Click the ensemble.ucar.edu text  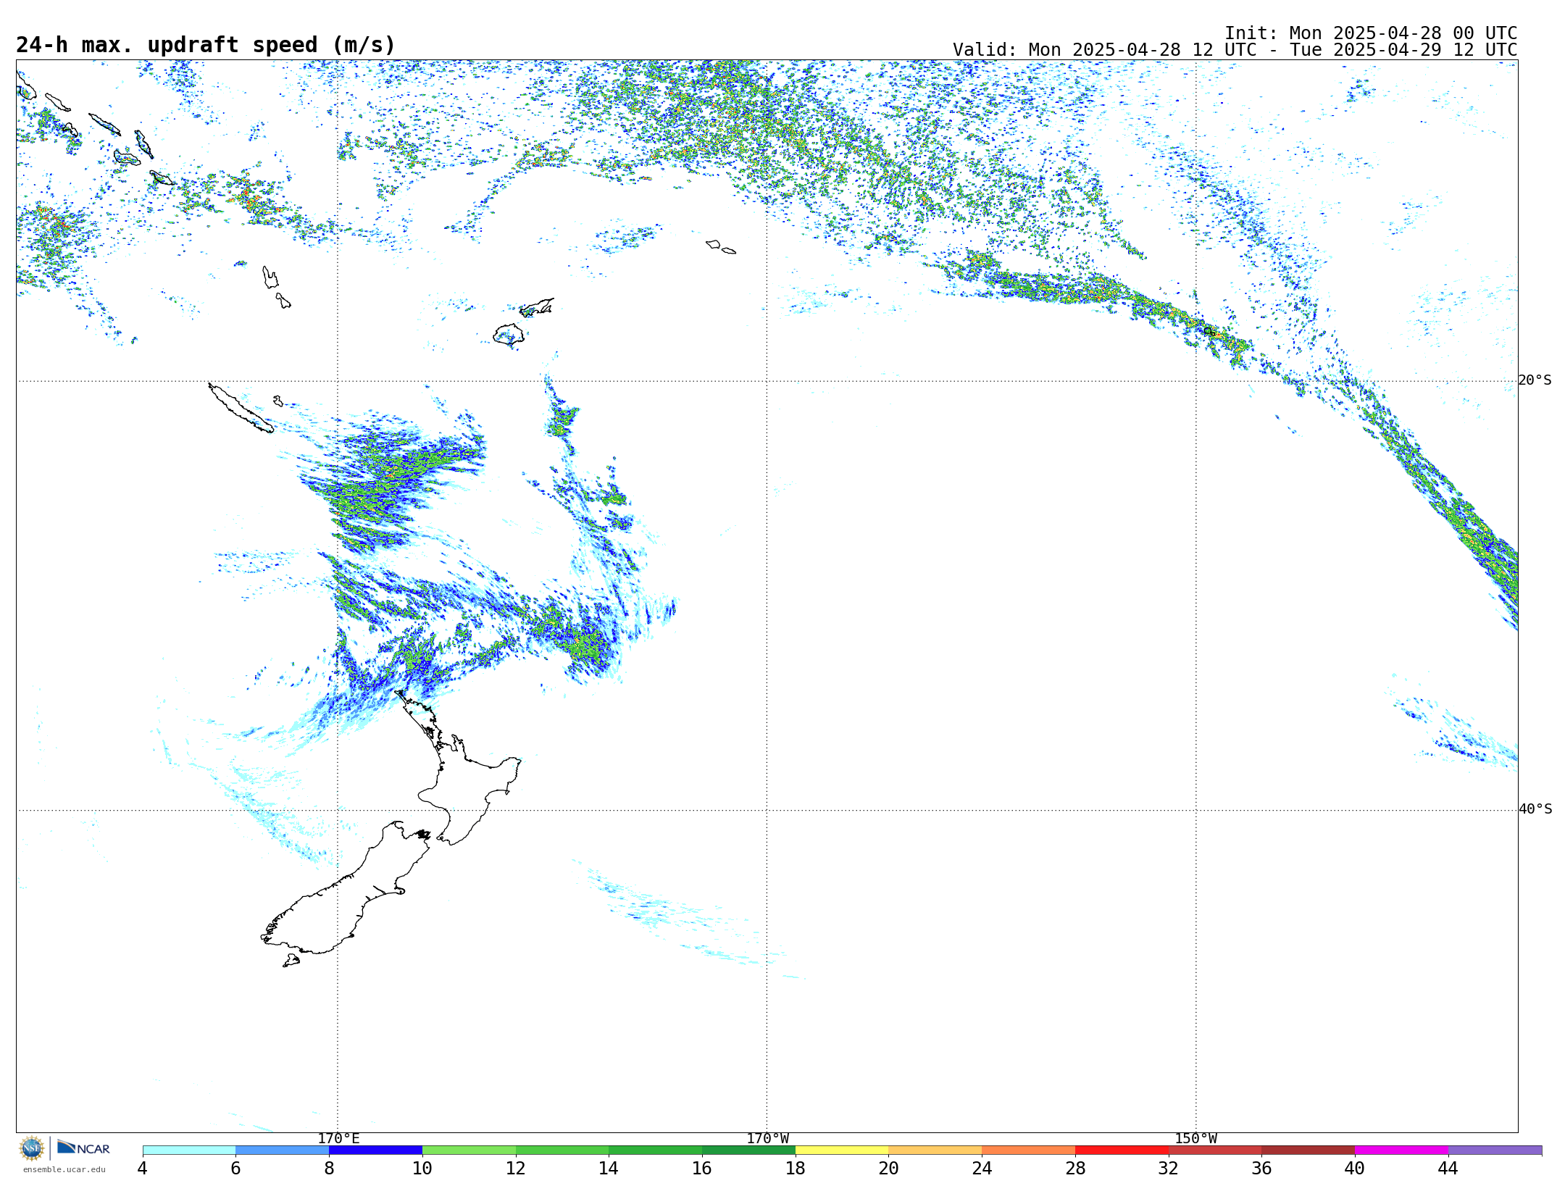(x=64, y=1169)
